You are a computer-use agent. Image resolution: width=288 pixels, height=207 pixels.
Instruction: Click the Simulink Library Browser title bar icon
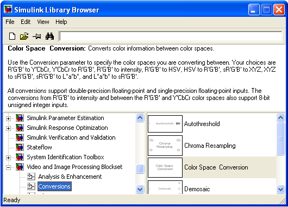(8, 9)
